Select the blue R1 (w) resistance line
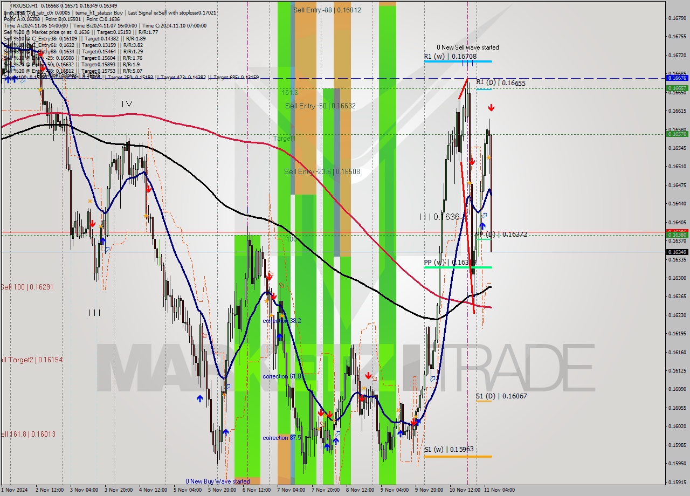This screenshot has width=690, height=496. tap(458, 61)
